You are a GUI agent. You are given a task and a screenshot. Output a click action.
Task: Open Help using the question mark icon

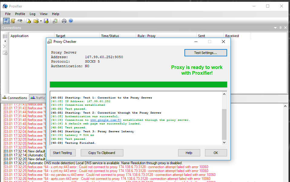pos(71,21)
